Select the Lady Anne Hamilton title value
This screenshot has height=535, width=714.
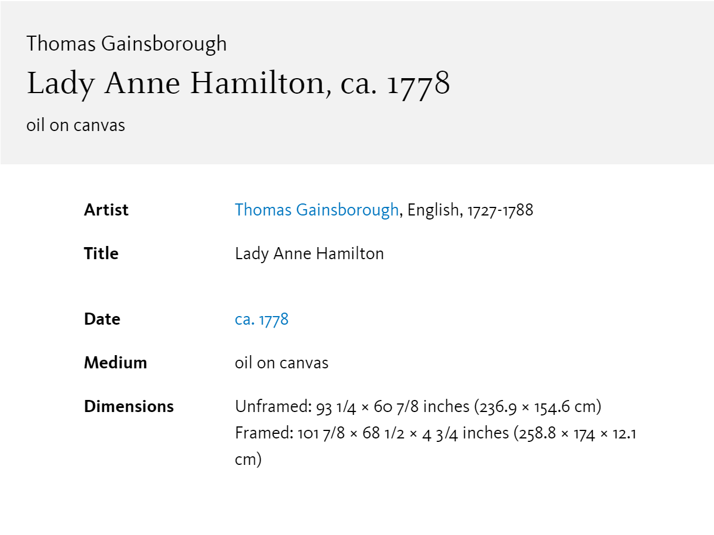coord(309,253)
